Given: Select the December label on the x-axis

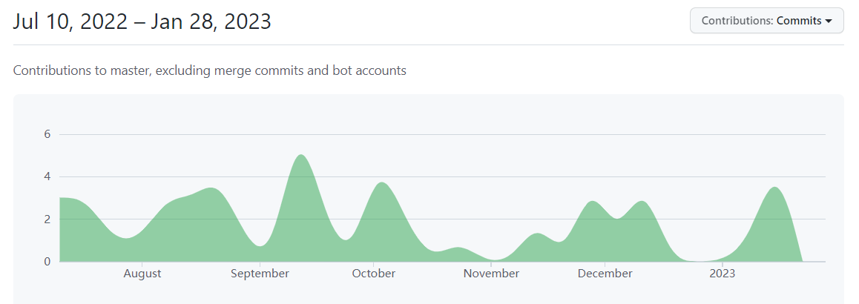Looking at the screenshot, I should pyautogui.click(x=605, y=274).
